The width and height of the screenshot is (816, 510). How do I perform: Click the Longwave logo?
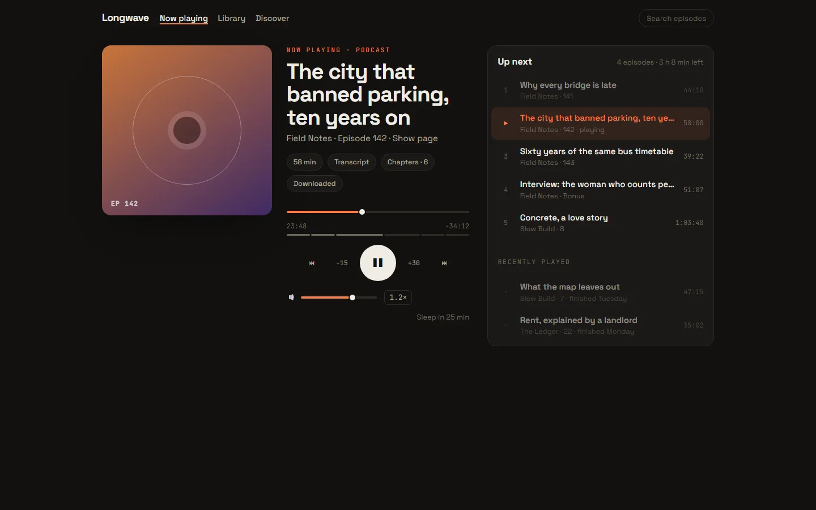(x=125, y=18)
